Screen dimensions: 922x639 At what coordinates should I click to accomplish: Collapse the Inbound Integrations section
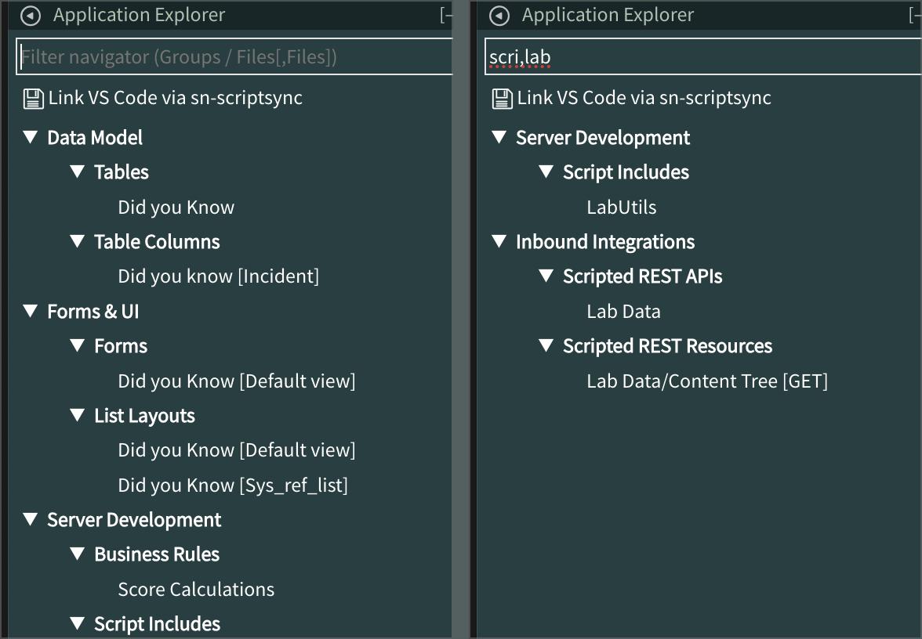click(499, 241)
